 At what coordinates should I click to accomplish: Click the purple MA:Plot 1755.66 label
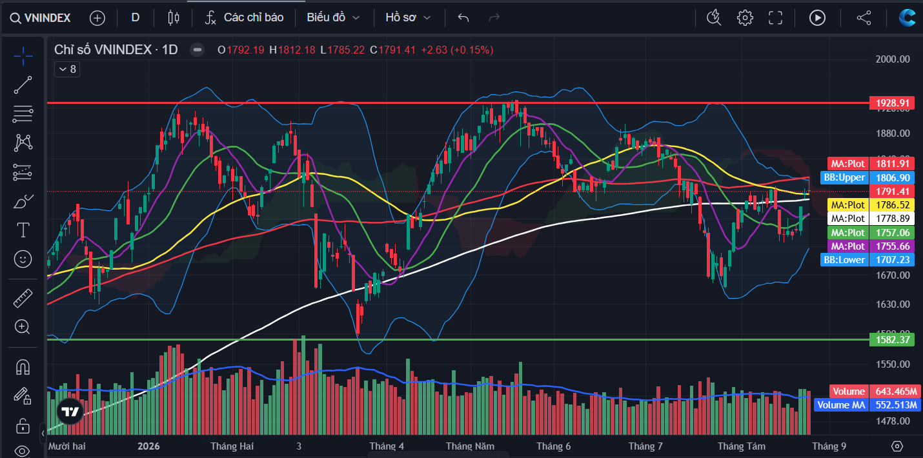(x=871, y=246)
